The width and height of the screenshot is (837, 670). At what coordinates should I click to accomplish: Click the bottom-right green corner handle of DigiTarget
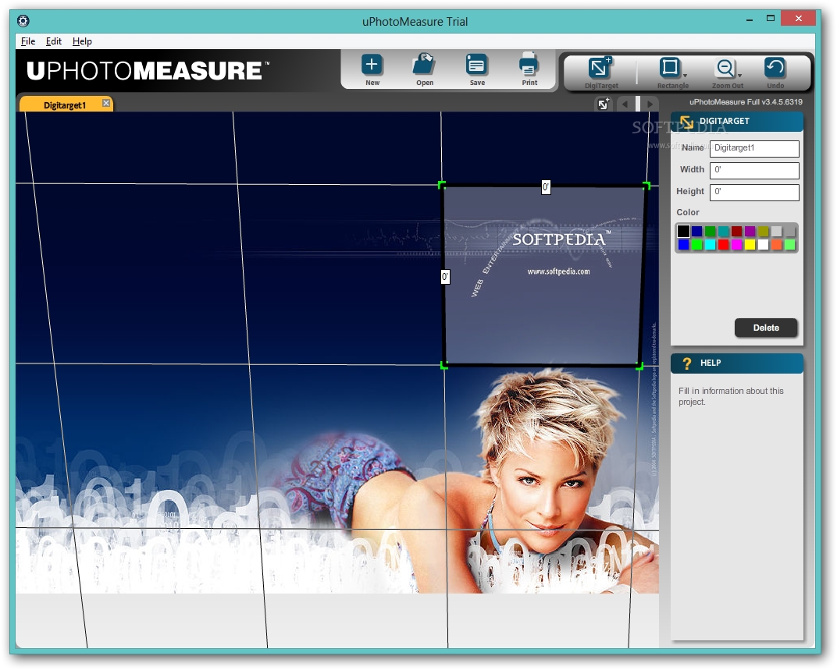pyautogui.click(x=639, y=365)
